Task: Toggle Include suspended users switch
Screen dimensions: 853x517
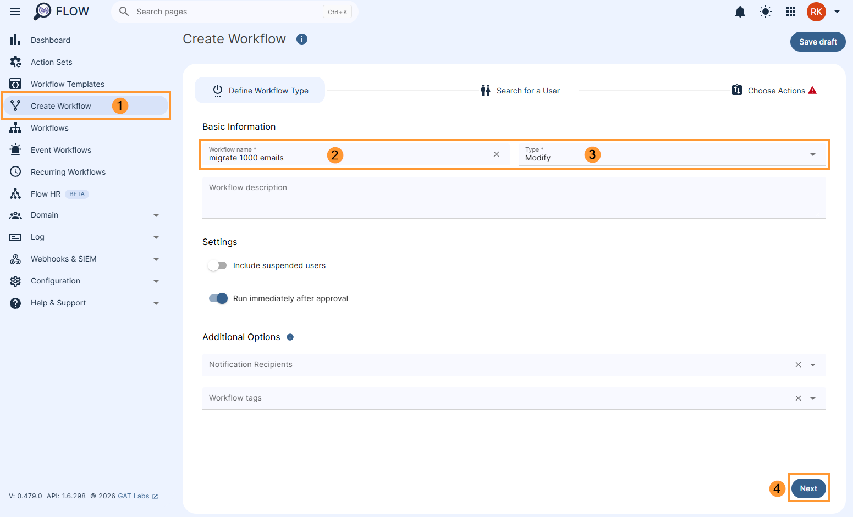Action: (x=217, y=265)
